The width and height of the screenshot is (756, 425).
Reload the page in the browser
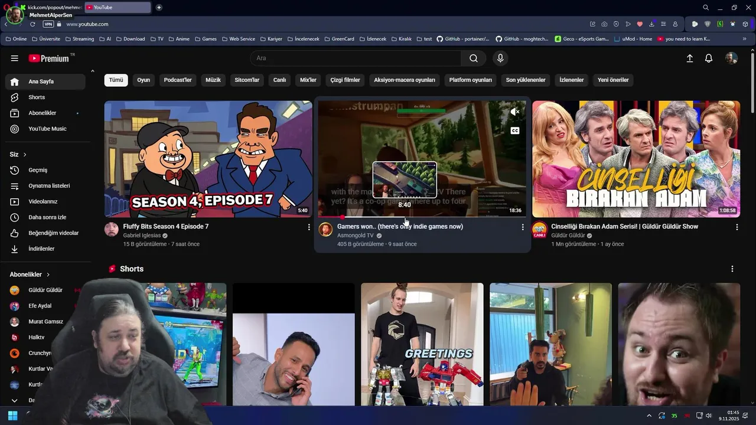(32, 24)
